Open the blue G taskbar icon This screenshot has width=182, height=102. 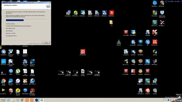37,100
